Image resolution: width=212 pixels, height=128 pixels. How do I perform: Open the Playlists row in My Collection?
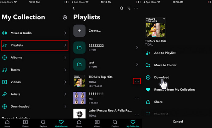[x=35, y=45]
